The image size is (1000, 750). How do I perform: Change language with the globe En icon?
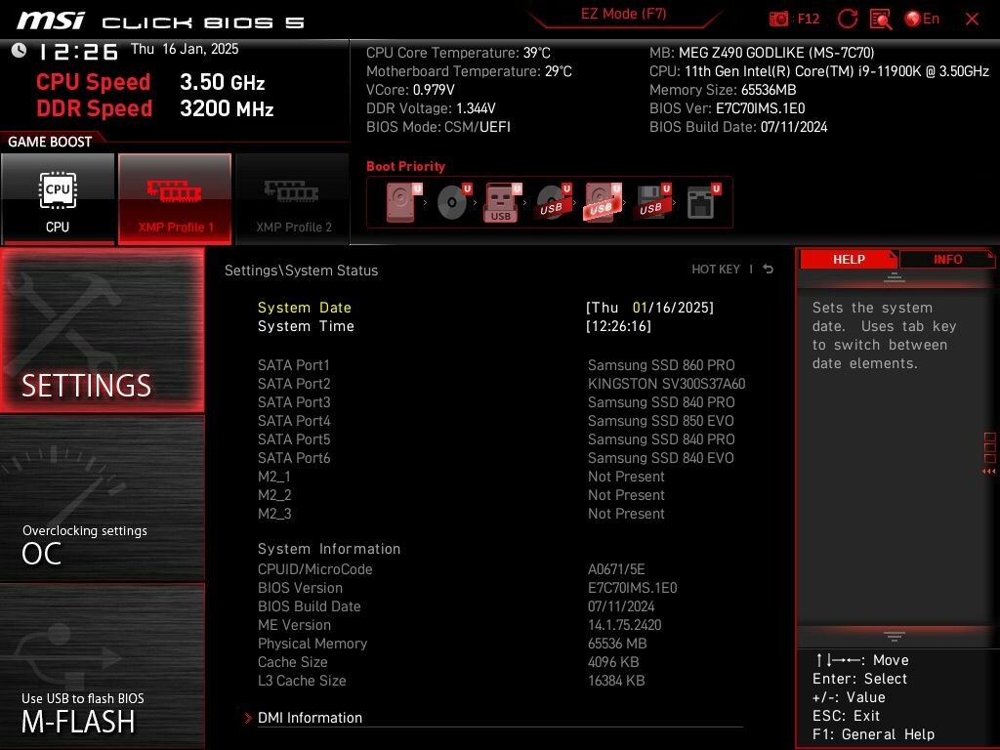[922, 19]
